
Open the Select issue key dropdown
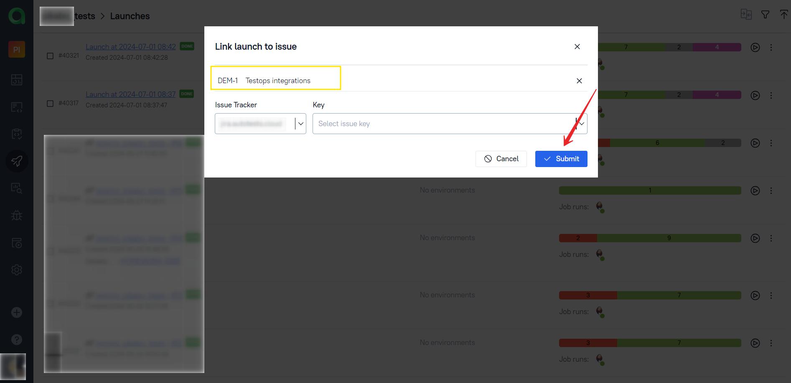point(450,124)
